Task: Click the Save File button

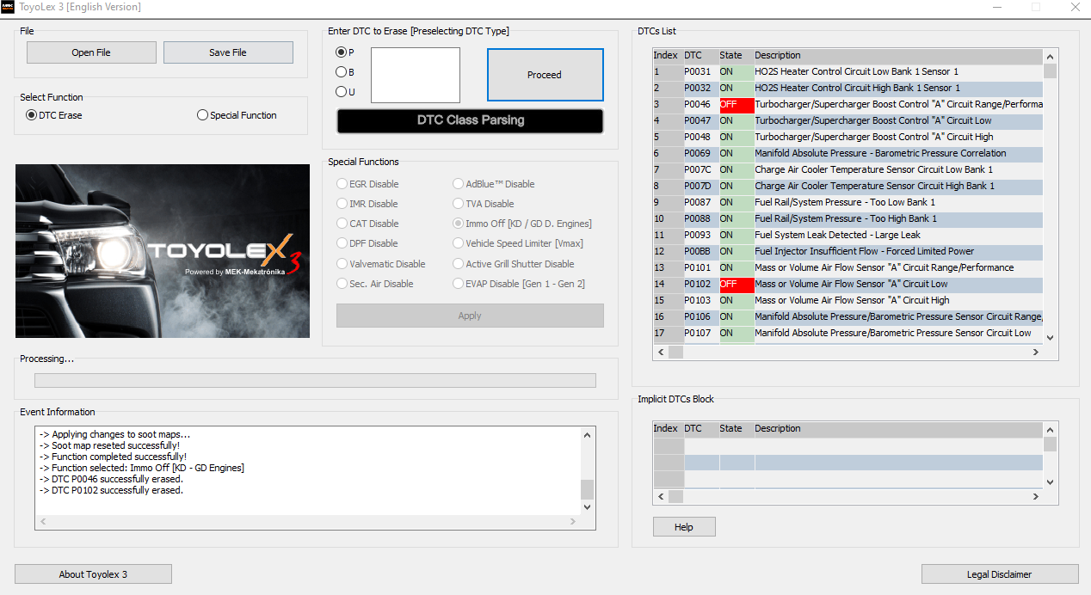Action: coord(228,52)
